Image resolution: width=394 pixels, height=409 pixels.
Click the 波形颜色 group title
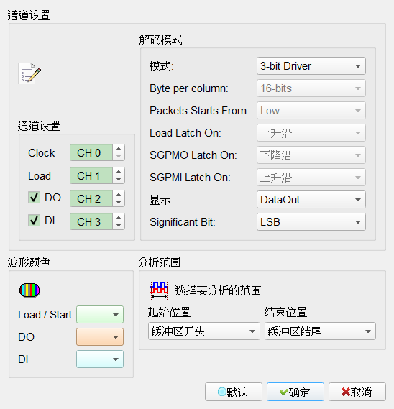point(29,262)
